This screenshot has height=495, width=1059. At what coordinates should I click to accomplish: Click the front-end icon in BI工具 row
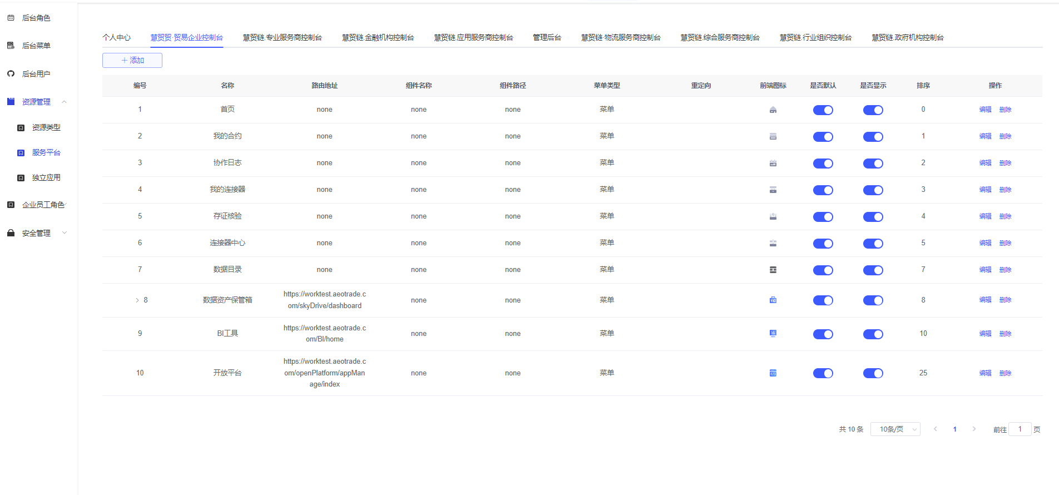773,333
